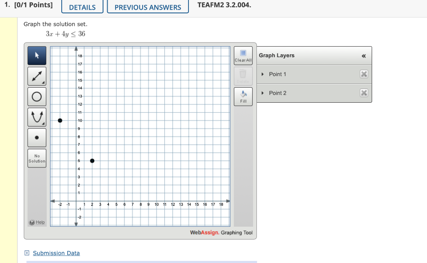
Task: Choose the line drawing tool
Action: 37,76
